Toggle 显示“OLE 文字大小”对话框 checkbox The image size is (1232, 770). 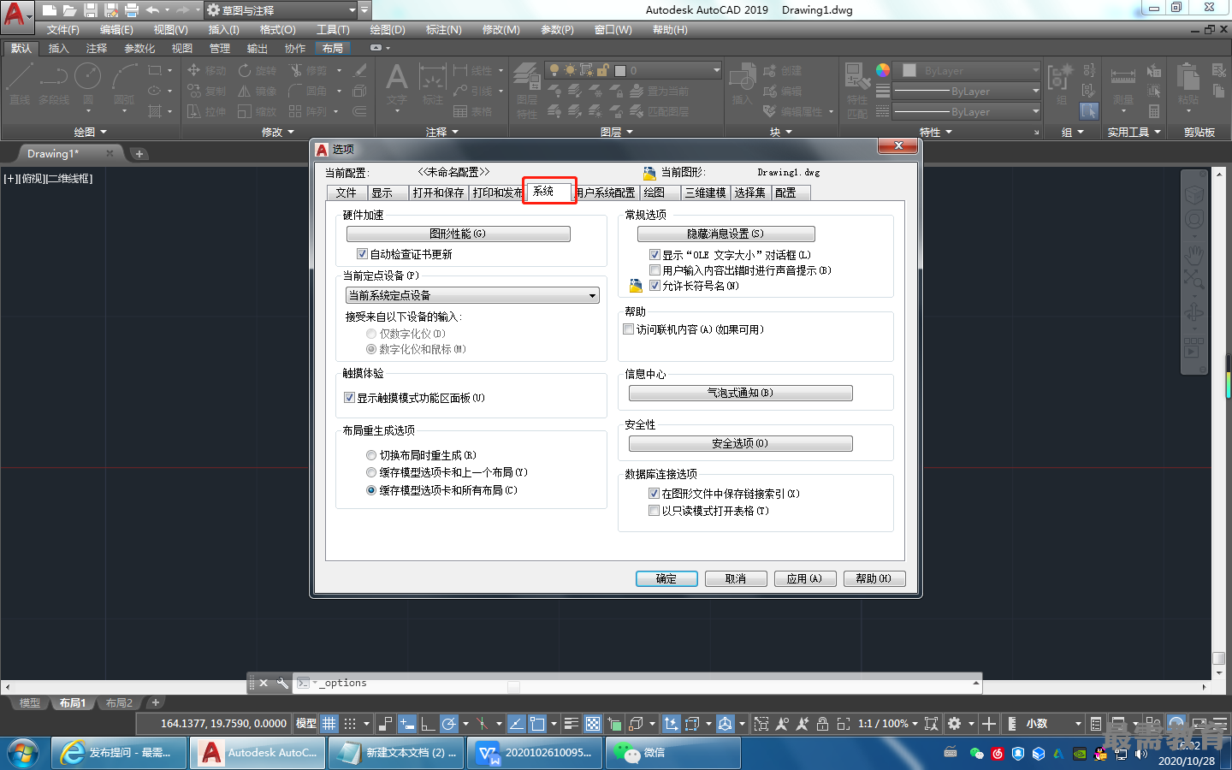654,255
